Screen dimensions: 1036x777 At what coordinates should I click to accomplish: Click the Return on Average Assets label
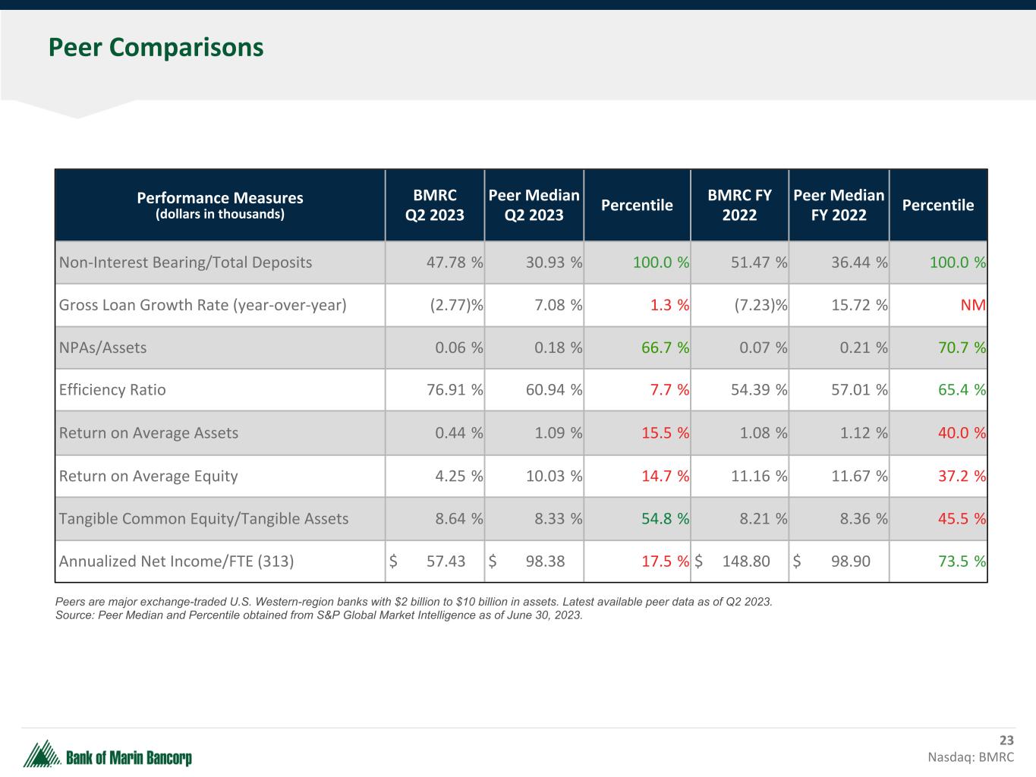tap(149, 433)
